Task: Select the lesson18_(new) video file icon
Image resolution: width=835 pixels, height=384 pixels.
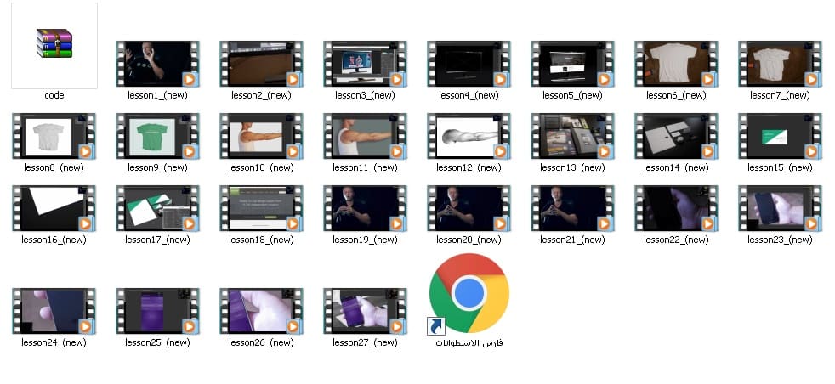Action: tap(262, 208)
